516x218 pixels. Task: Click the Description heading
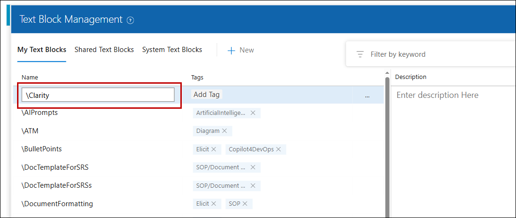coord(411,77)
